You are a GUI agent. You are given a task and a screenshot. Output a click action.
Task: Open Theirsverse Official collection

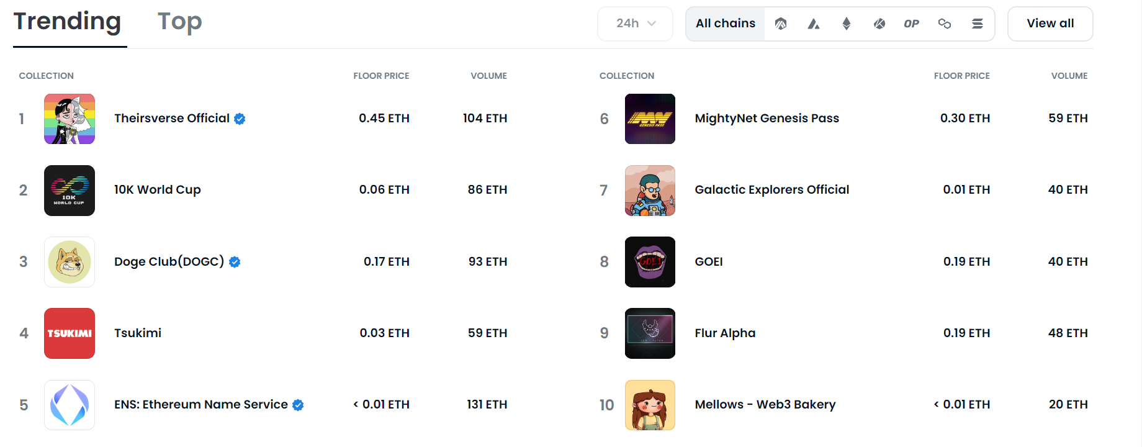coord(172,118)
